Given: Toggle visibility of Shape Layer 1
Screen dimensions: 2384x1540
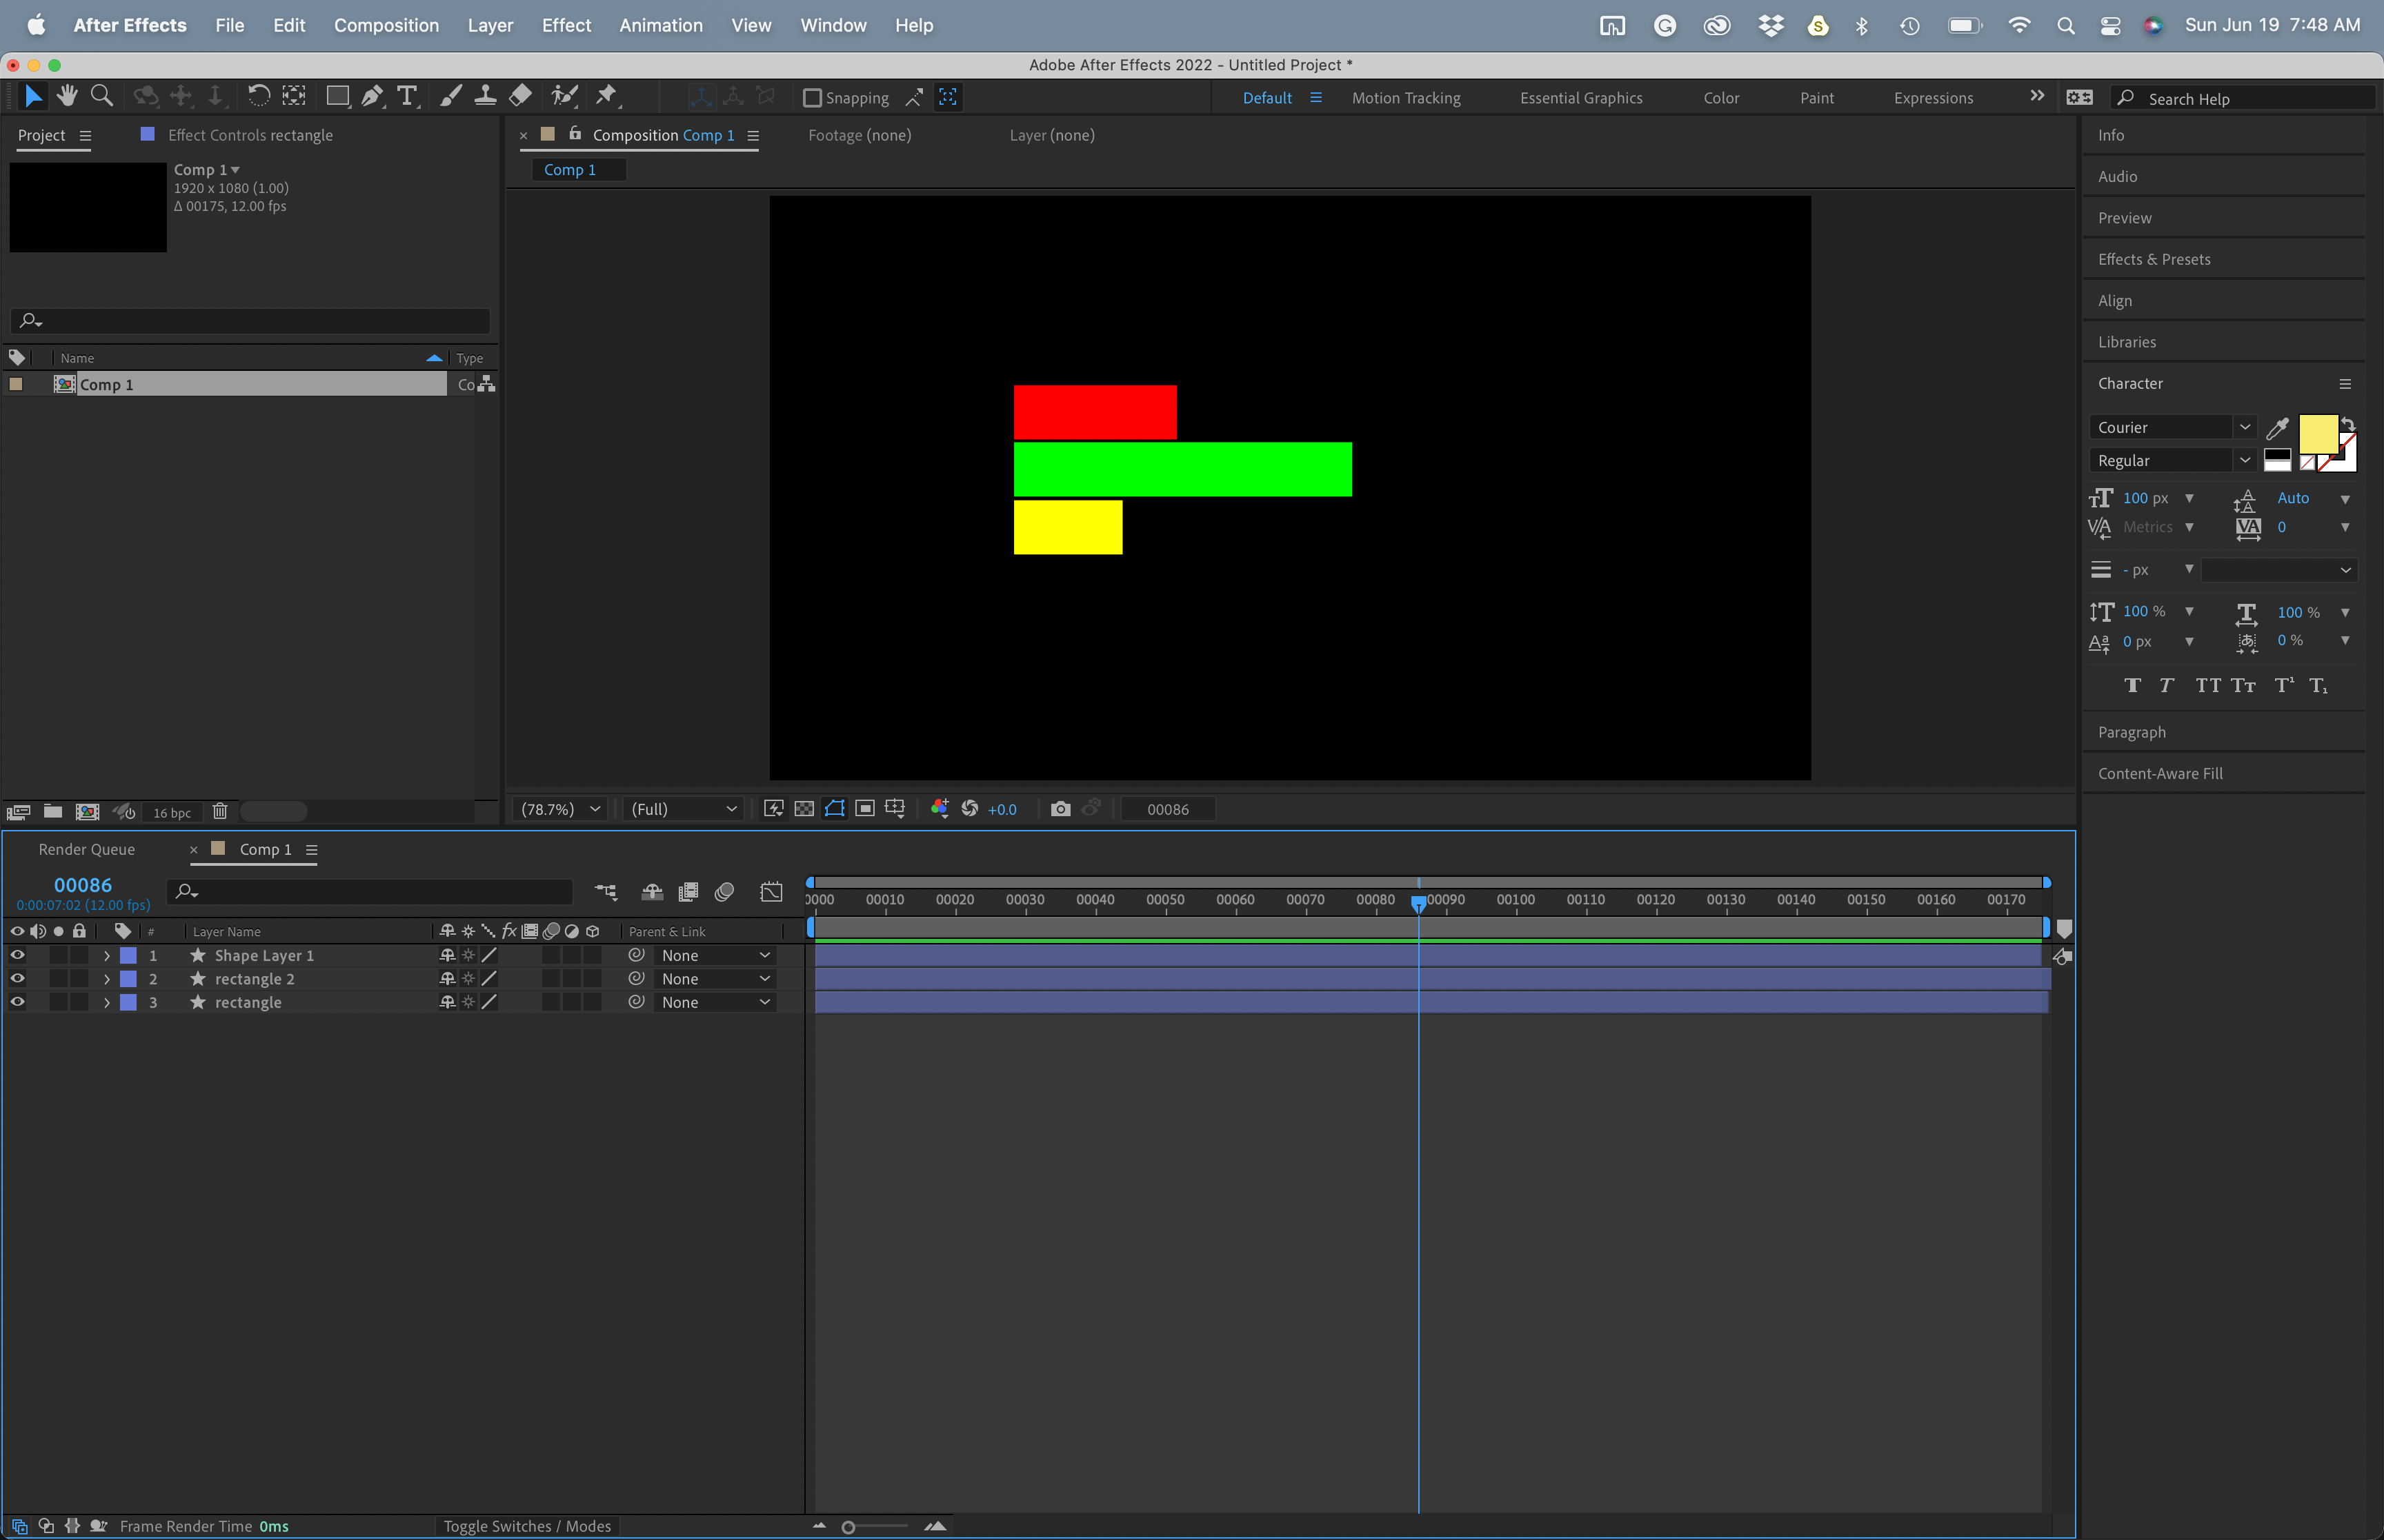Looking at the screenshot, I should point(17,955).
